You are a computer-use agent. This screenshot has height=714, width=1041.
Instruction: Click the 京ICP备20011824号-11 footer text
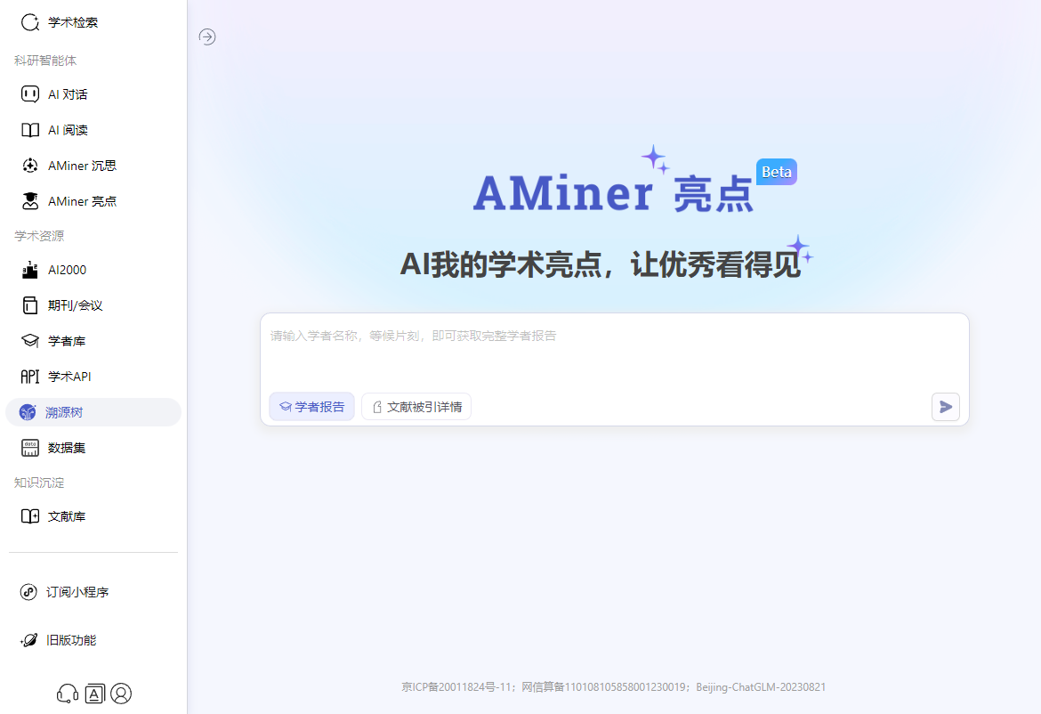(x=456, y=686)
